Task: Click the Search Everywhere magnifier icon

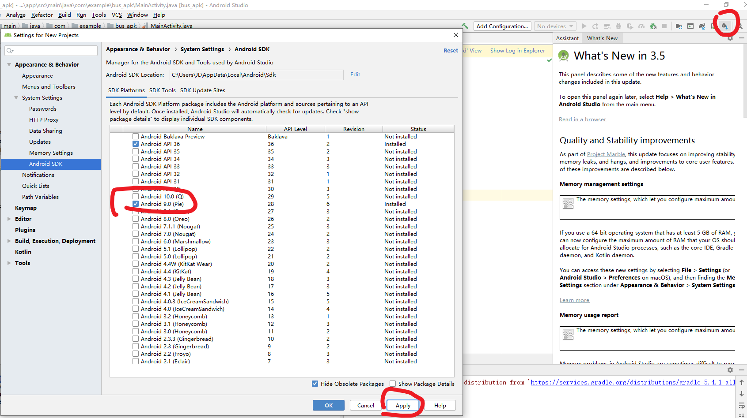Action: coord(740,26)
